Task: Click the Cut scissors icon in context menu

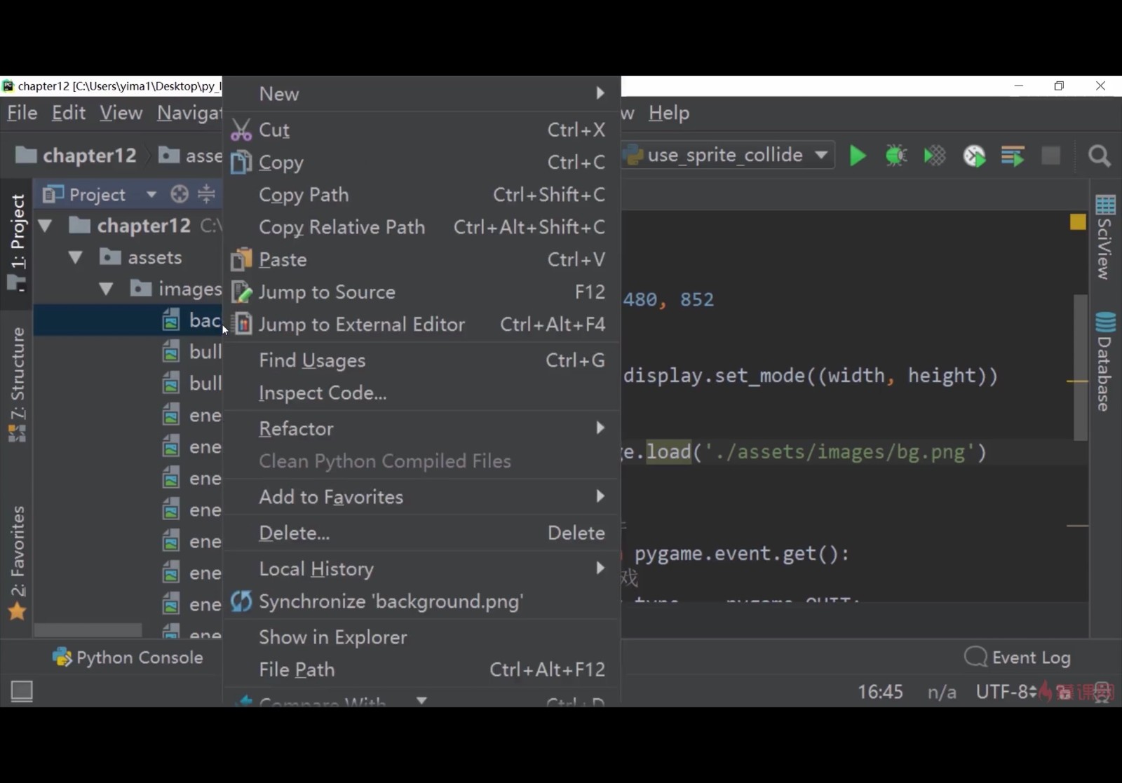Action: click(241, 130)
